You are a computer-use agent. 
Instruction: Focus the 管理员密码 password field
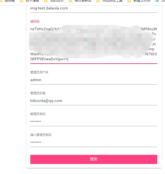(x=94, y=122)
